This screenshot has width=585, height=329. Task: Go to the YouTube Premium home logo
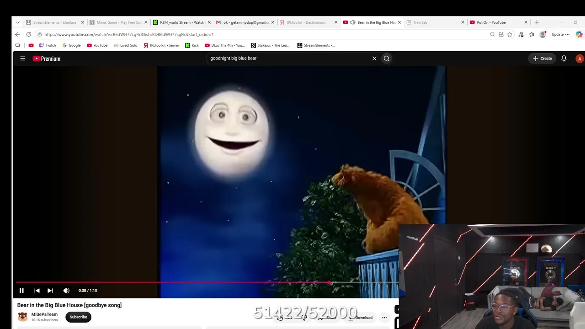coord(47,58)
